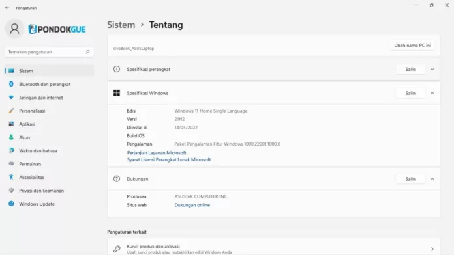Click the Permainan gamepad icon

pos(11,164)
